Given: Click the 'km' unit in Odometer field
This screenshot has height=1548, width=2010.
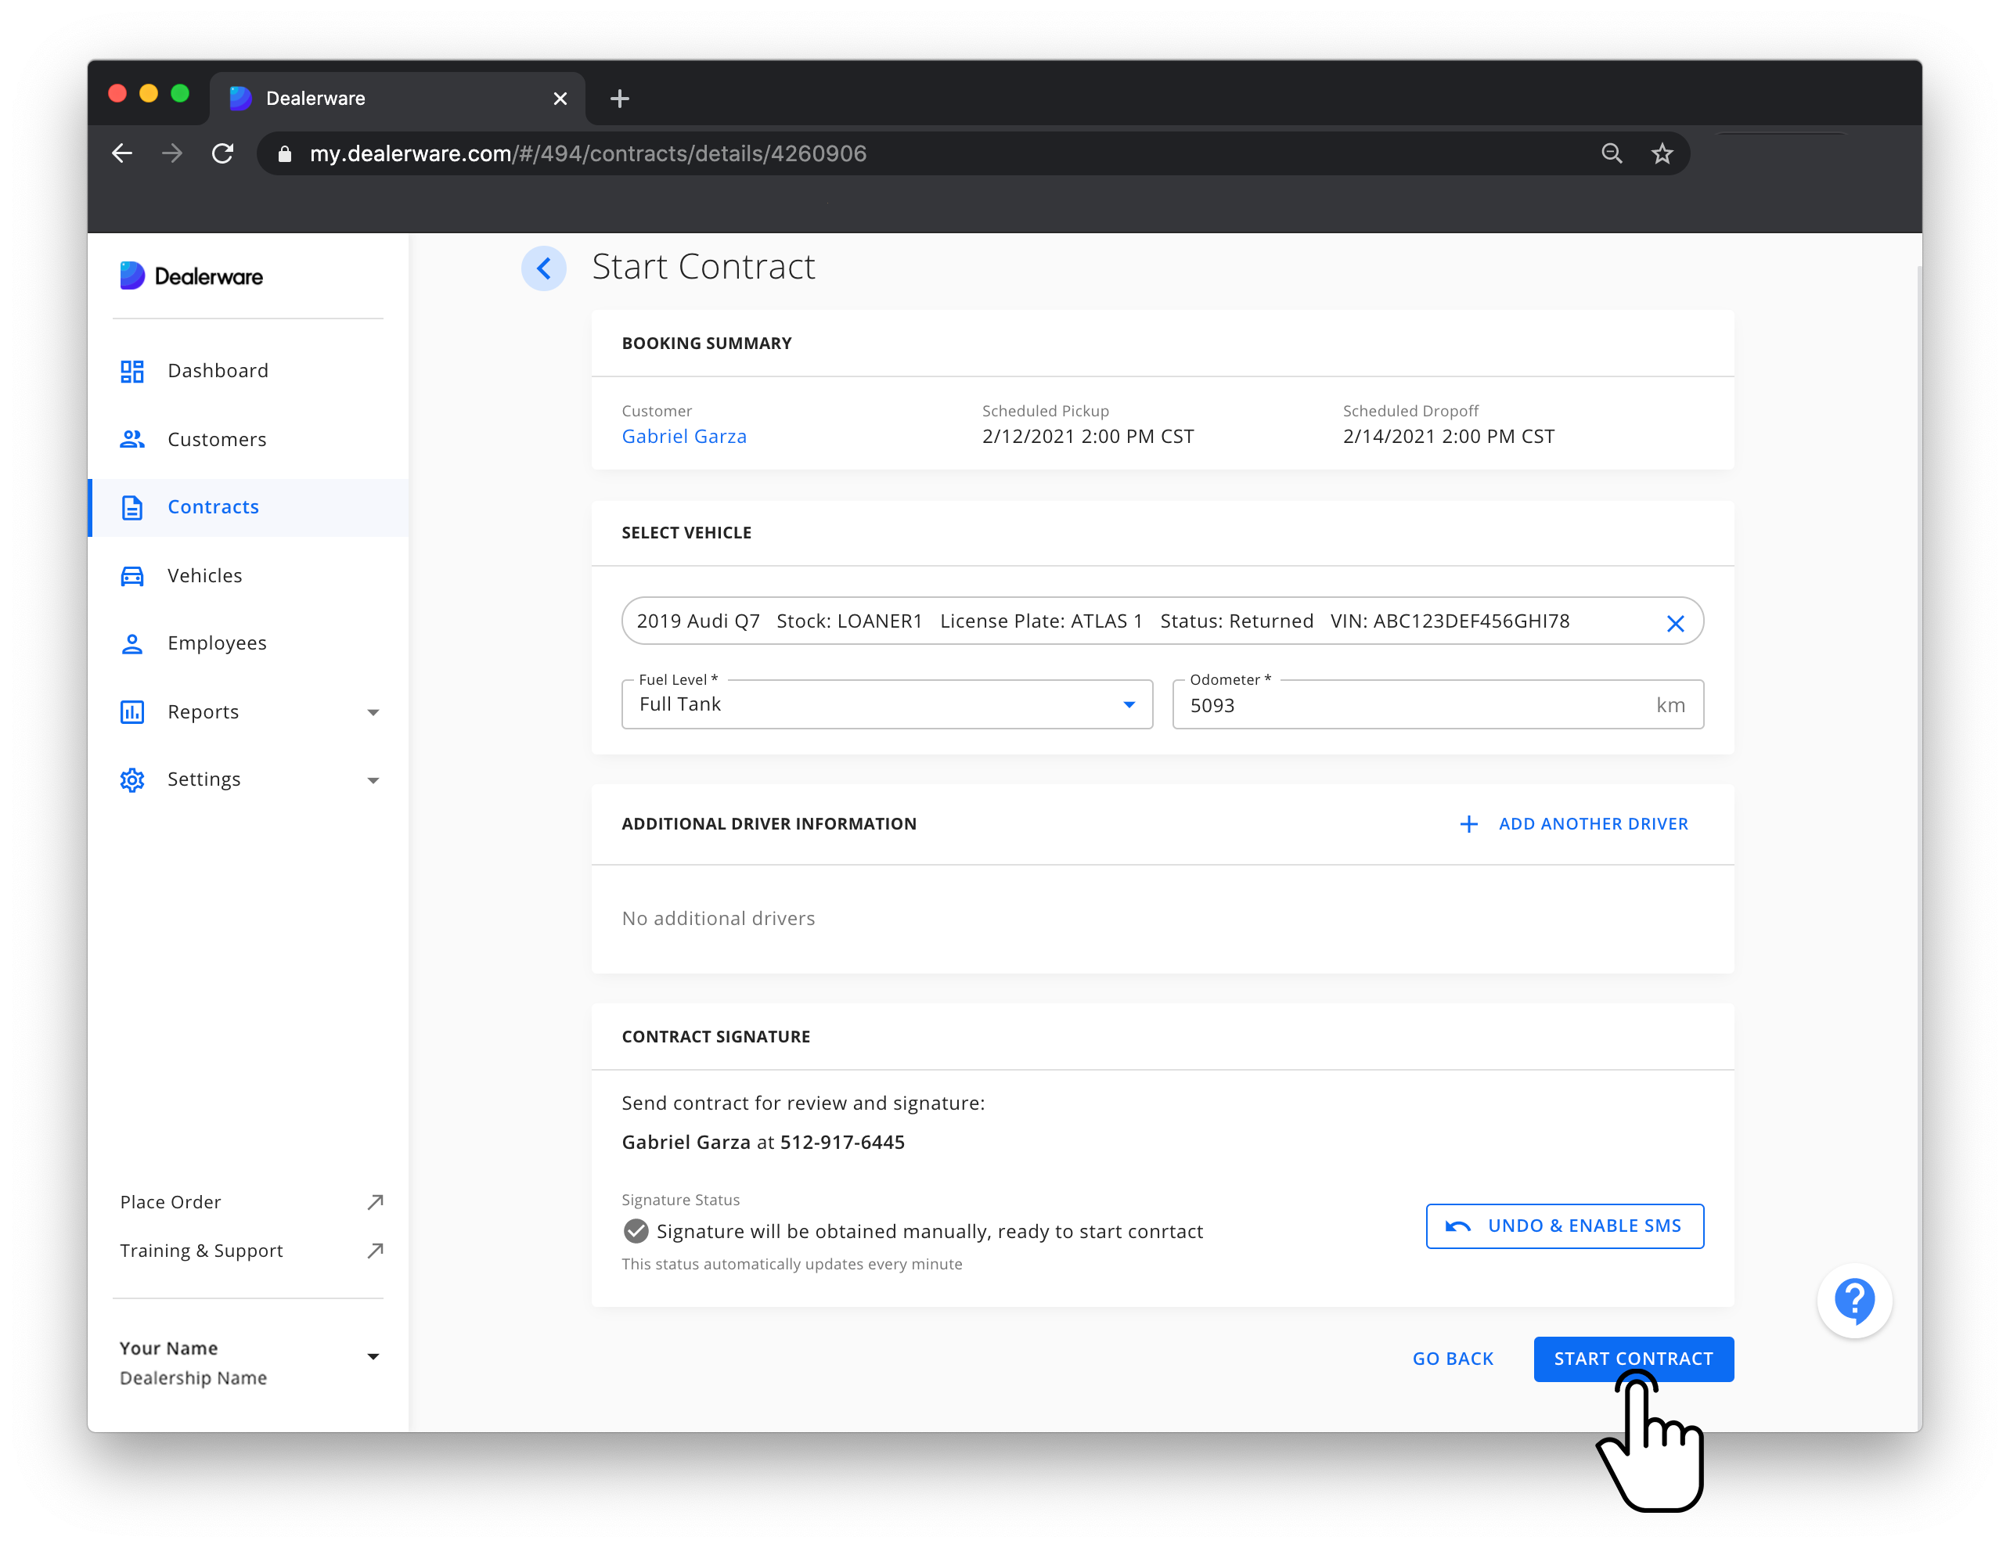Looking at the screenshot, I should 1670,705.
